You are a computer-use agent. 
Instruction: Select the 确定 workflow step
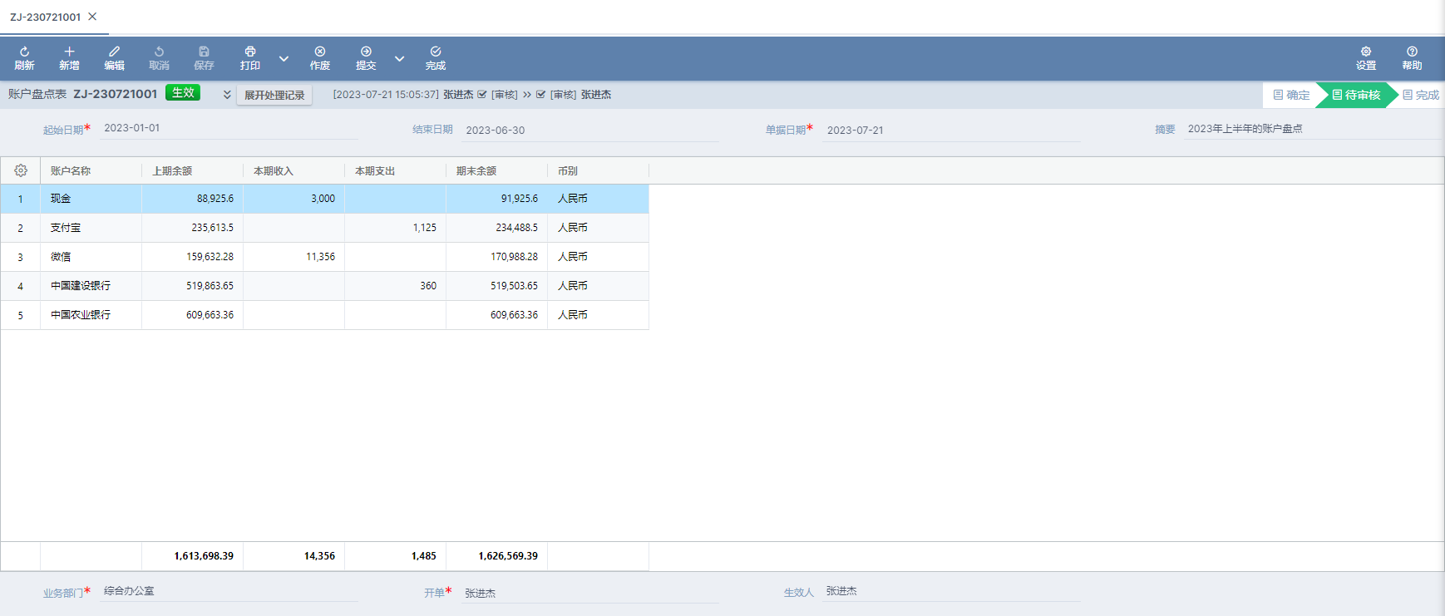tap(1291, 95)
